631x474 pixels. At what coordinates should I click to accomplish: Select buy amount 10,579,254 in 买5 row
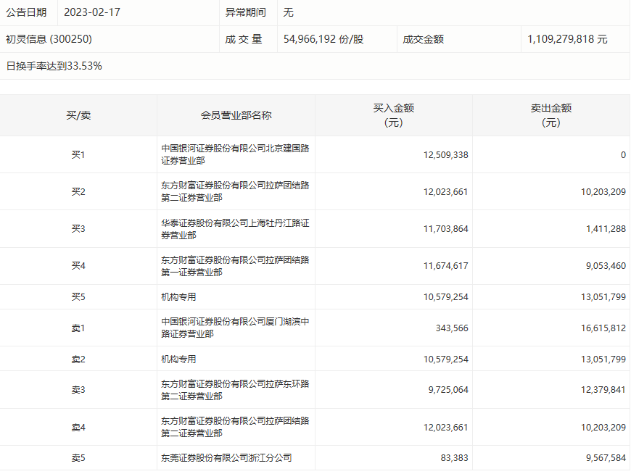pos(445,297)
